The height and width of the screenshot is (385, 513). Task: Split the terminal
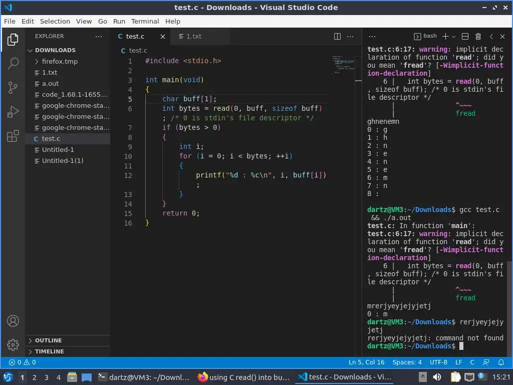tap(465, 36)
